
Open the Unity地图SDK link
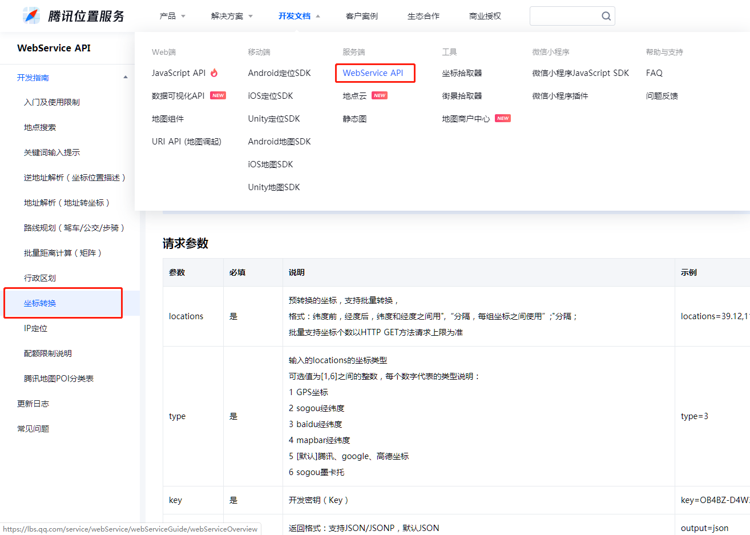point(274,187)
